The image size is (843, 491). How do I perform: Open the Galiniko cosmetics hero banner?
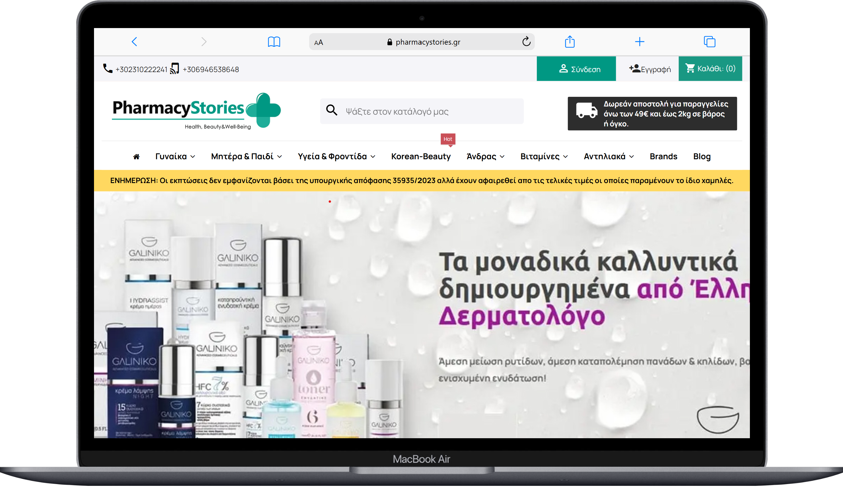[421, 315]
